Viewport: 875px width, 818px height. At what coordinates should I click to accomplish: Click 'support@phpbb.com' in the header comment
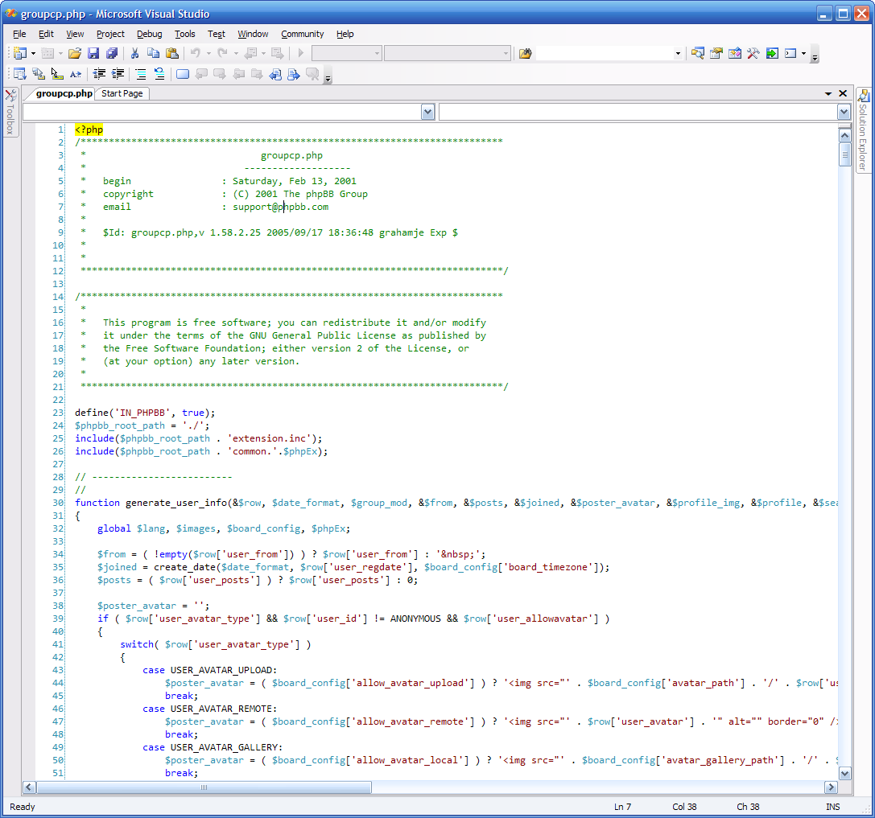(x=280, y=207)
